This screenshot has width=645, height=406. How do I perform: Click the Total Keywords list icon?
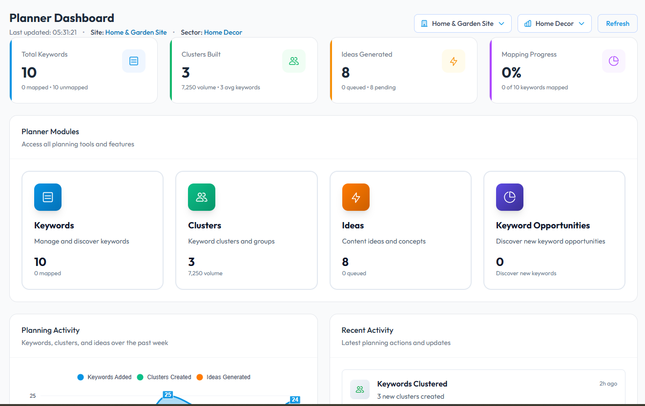[134, 61]
